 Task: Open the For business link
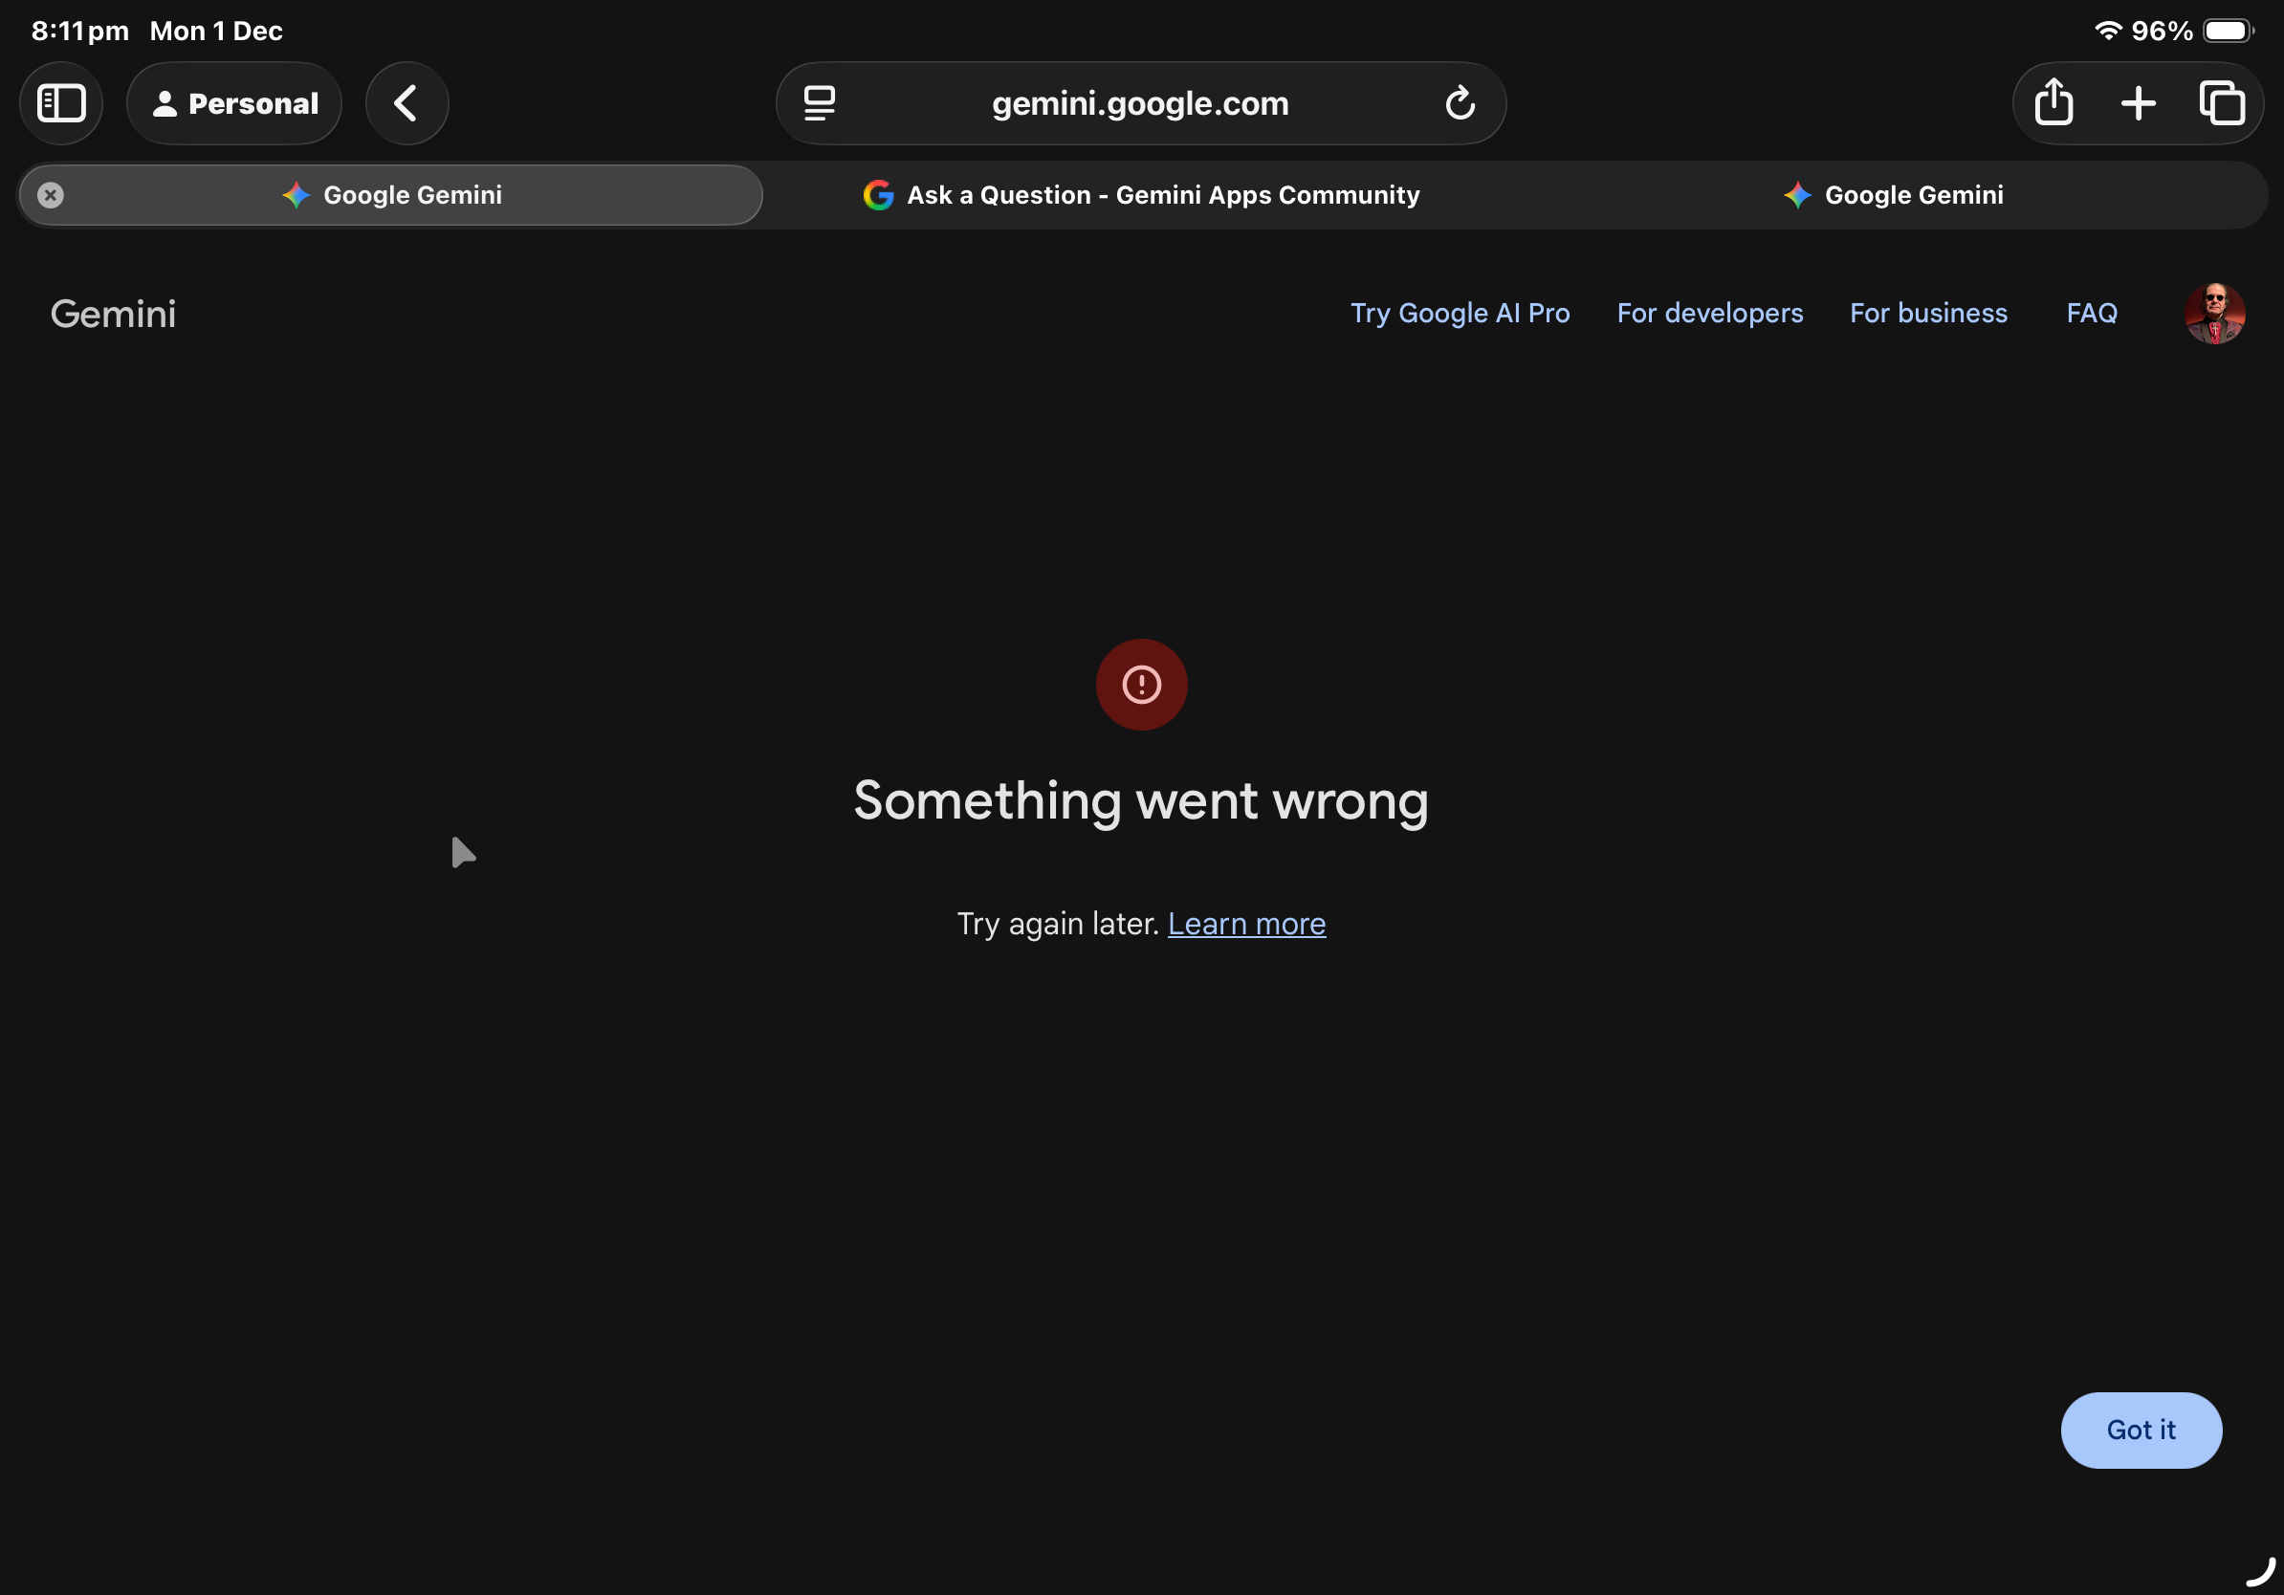[x=1928, y=314]
